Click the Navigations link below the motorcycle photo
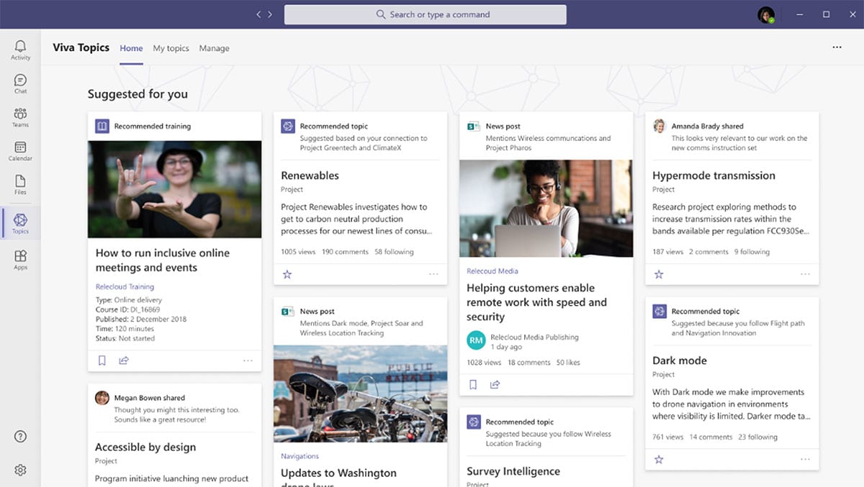Viewport: 864px width, 487px height. pyautogui.click(x=300, y=455)
